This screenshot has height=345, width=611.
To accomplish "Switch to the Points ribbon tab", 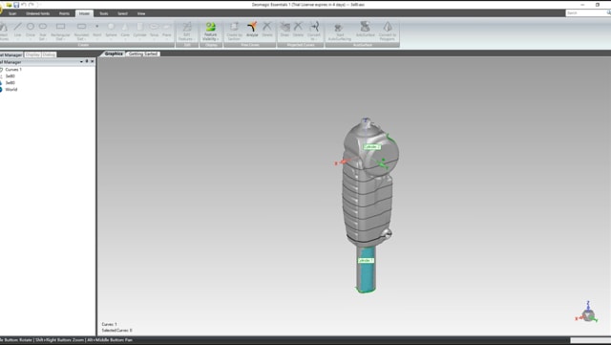I will tap(64, 13).
